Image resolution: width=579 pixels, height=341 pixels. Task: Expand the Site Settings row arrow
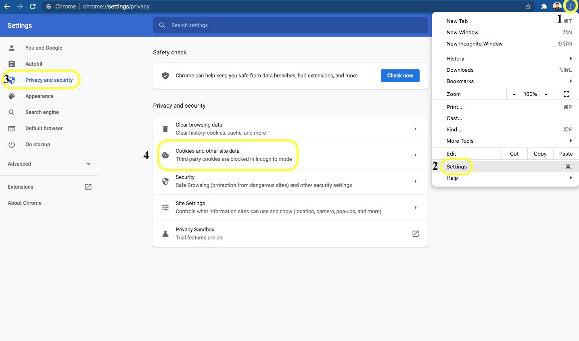pos(416,208)
